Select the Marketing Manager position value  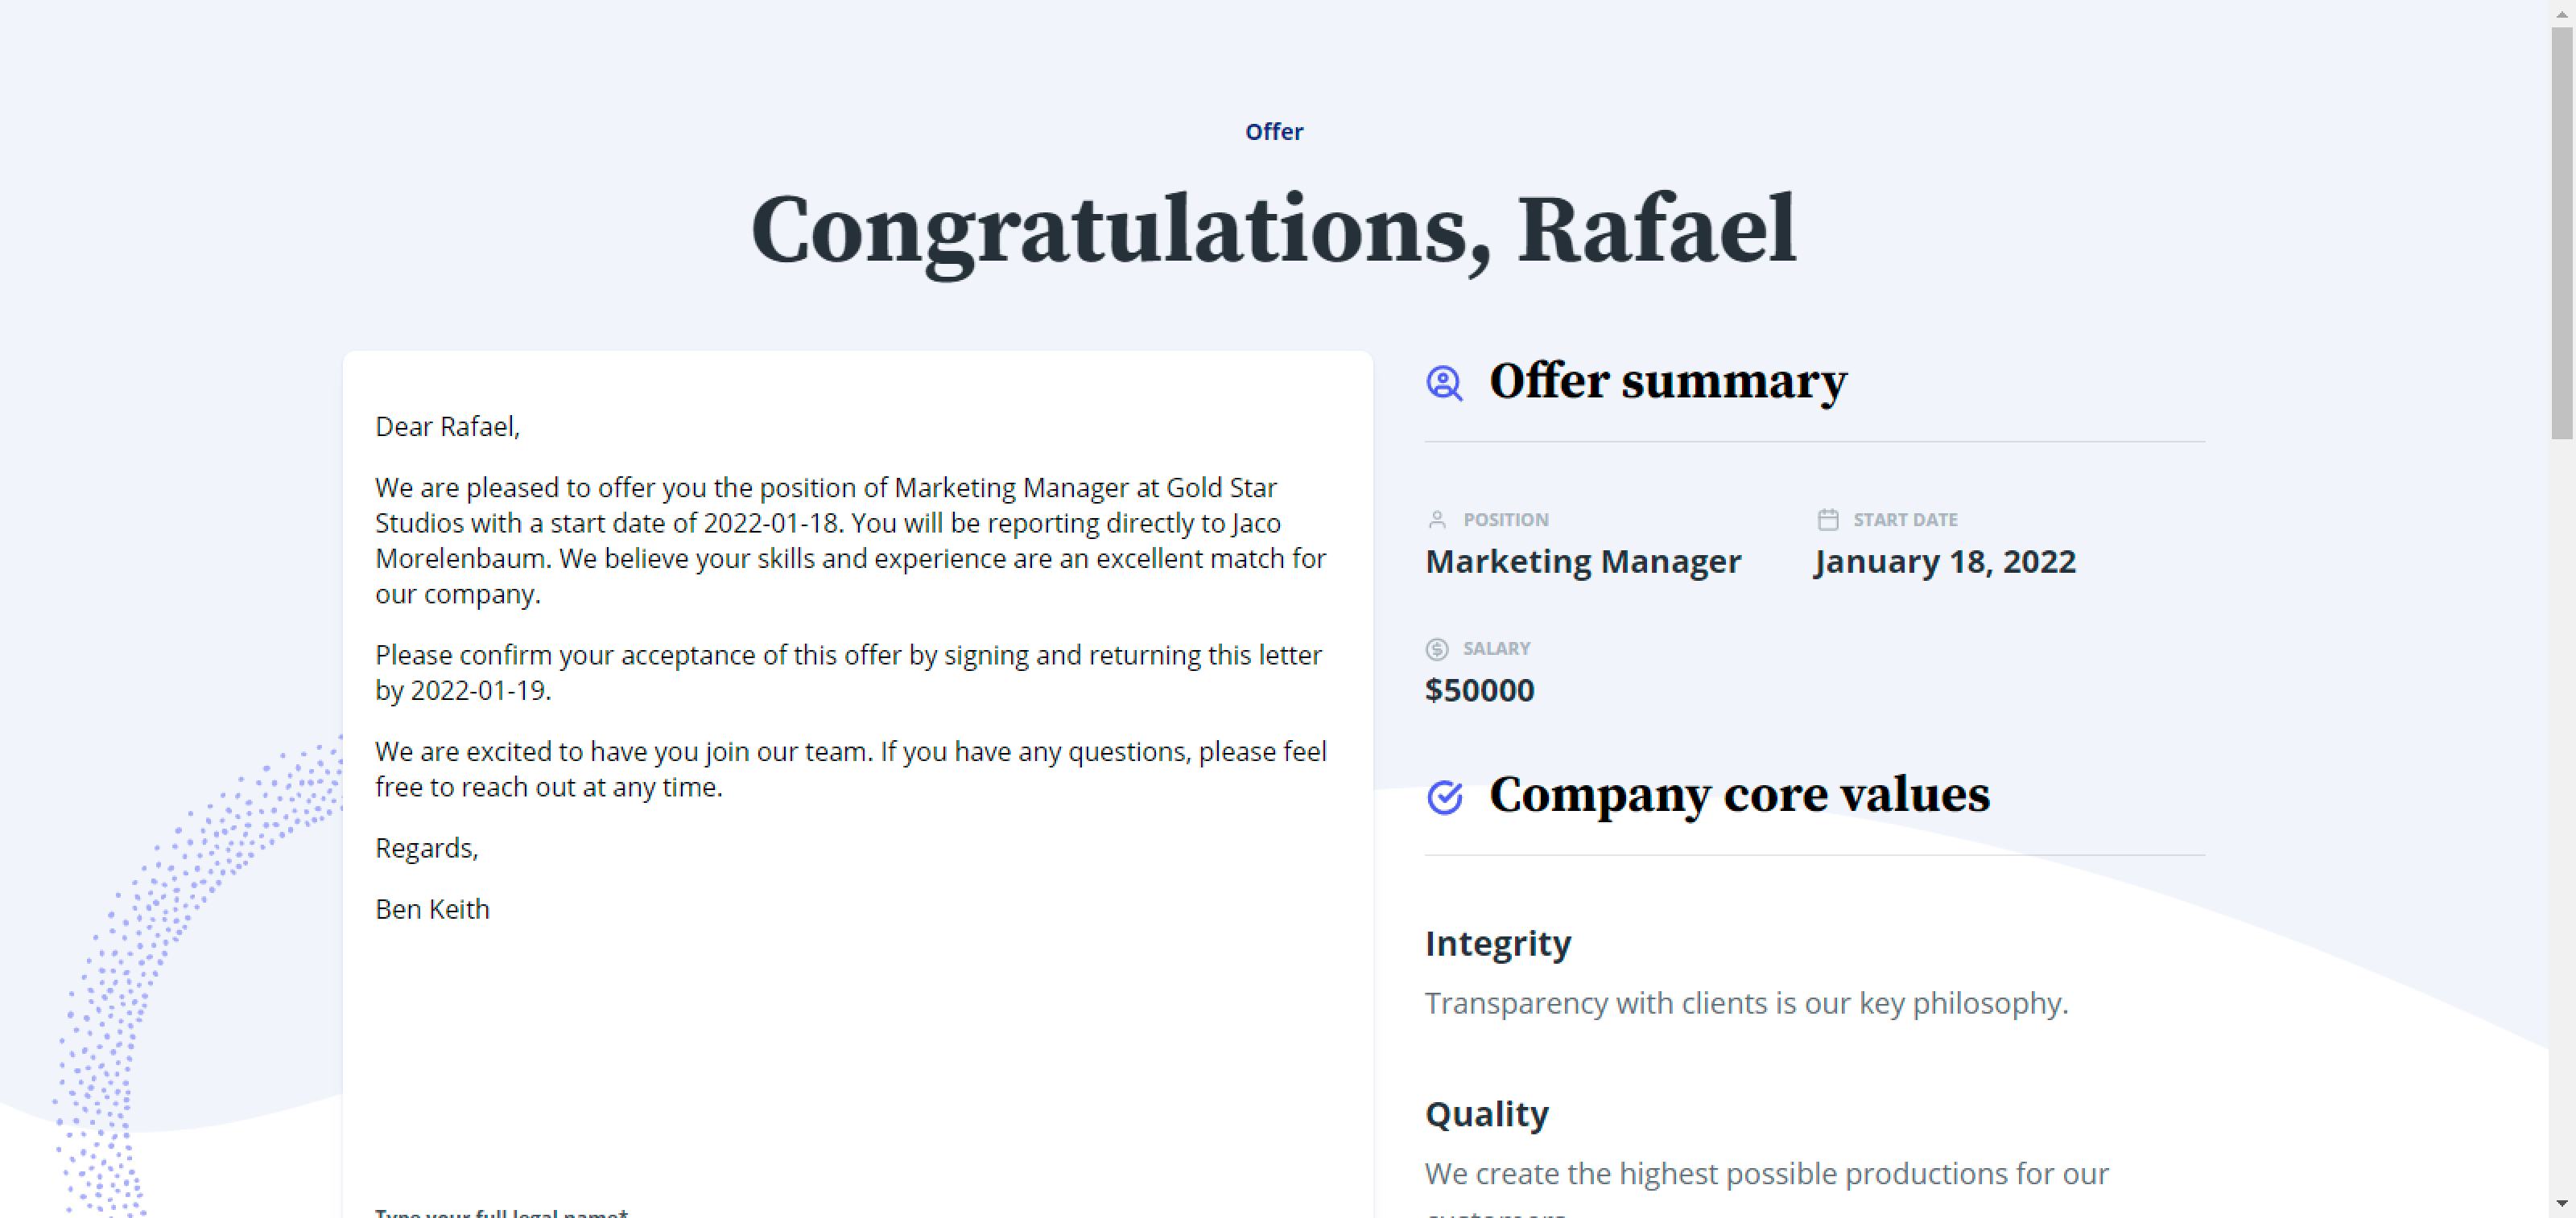click(x=1582, y=562)
